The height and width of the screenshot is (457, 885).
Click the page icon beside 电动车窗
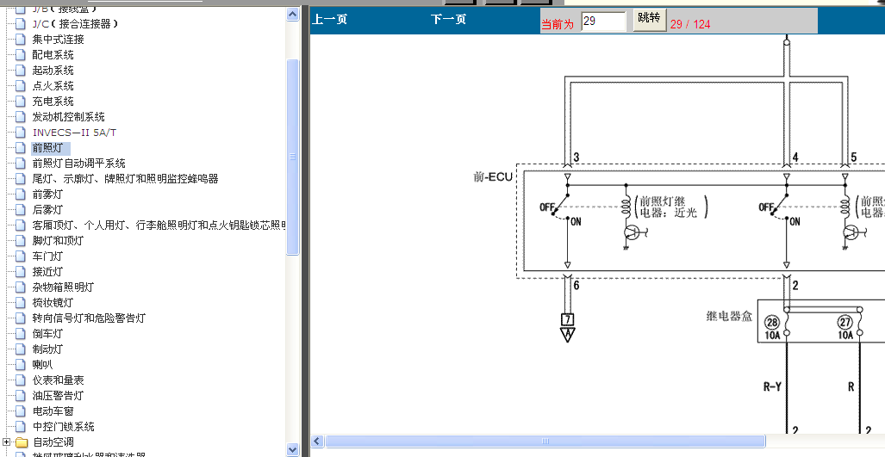pyautogui.click(x=21, y=411)
